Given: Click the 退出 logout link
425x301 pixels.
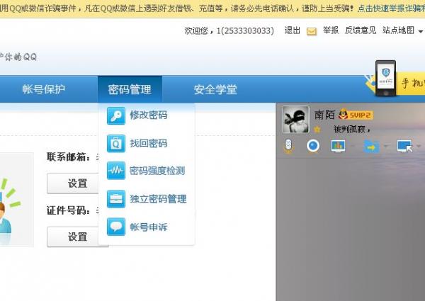Looking at the screenshot, I should (x=293, y=30).
